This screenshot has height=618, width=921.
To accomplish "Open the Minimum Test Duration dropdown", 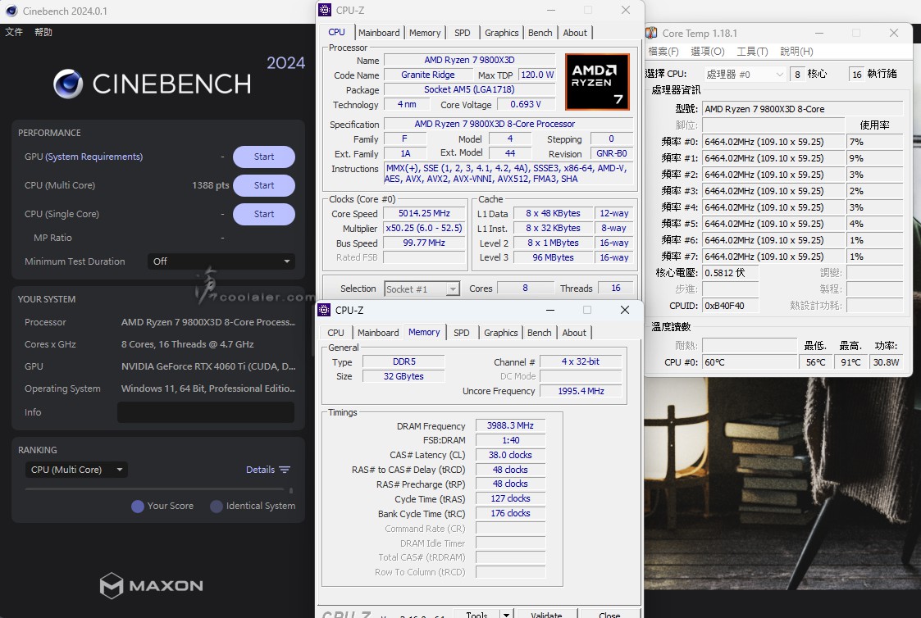I will 221,261.
